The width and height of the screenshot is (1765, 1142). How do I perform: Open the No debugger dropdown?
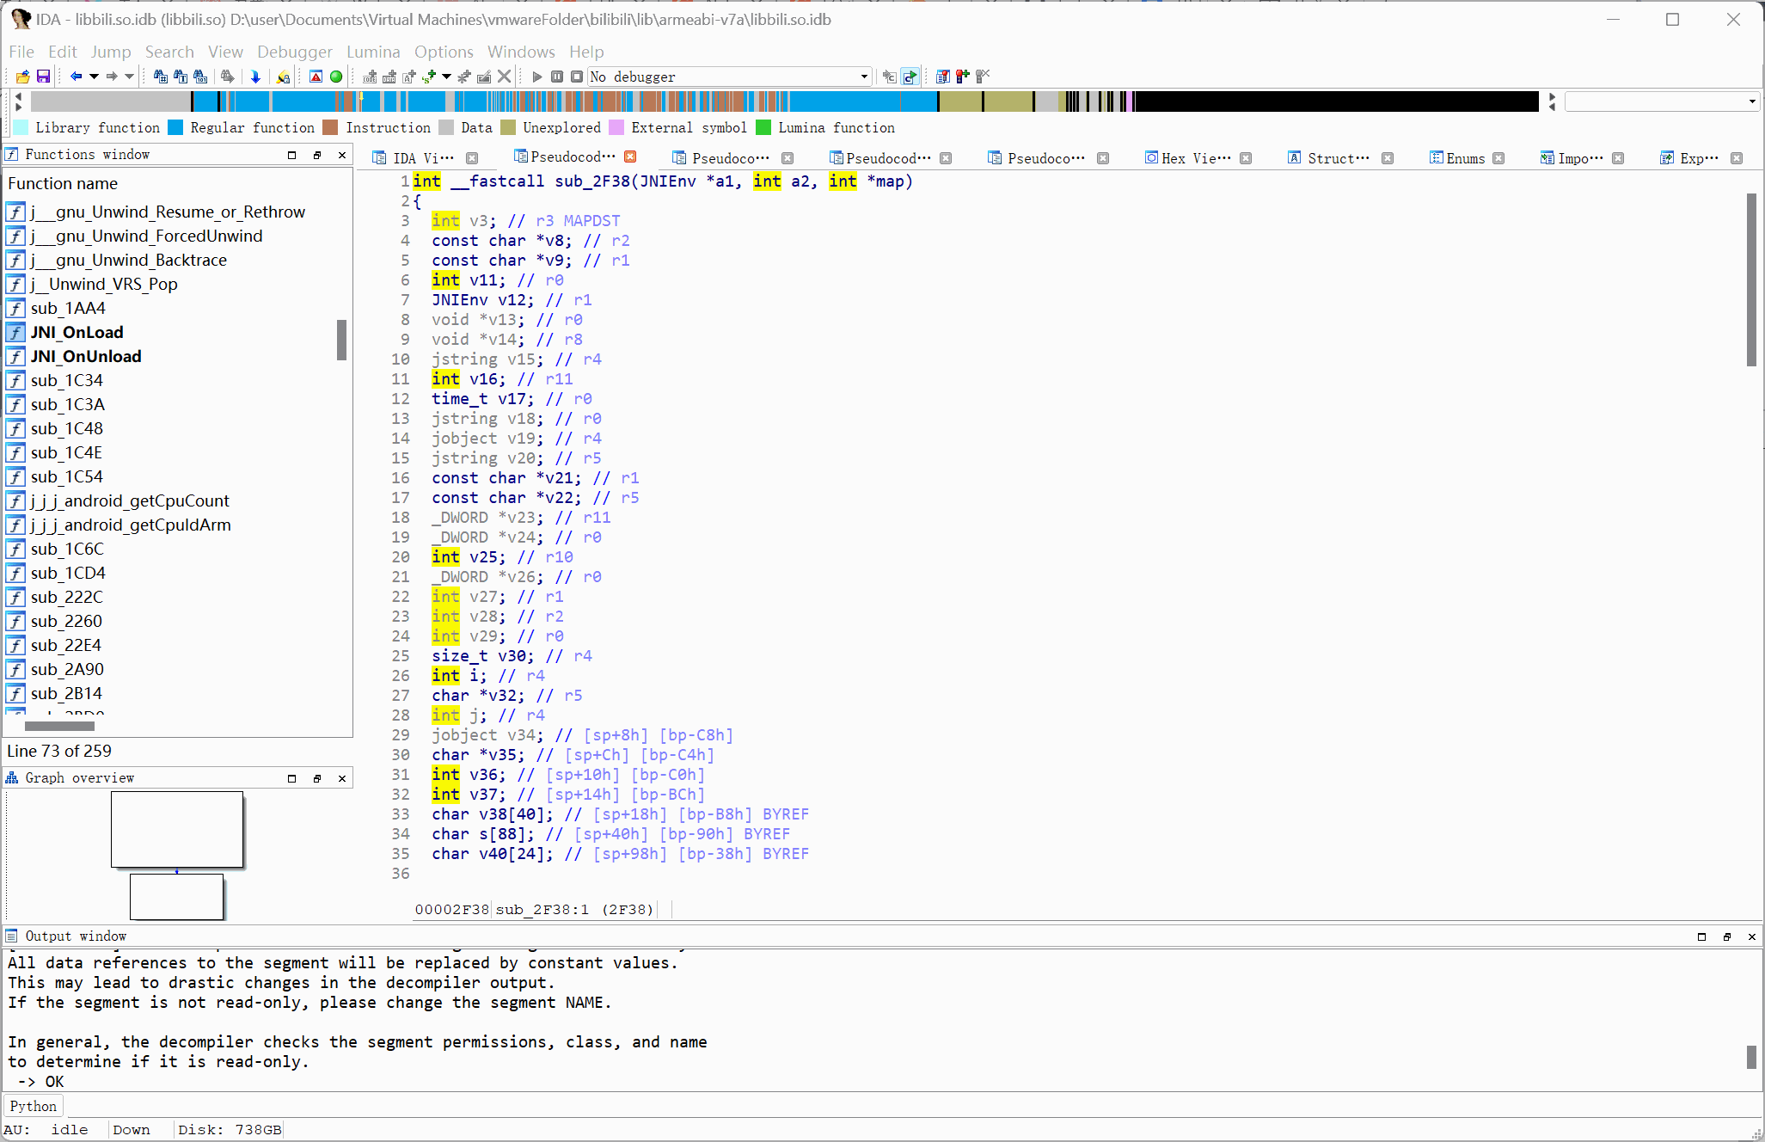863,77
